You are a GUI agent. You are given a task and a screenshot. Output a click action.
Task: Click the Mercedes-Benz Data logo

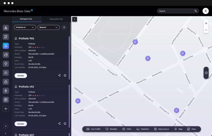coord(18,11)
